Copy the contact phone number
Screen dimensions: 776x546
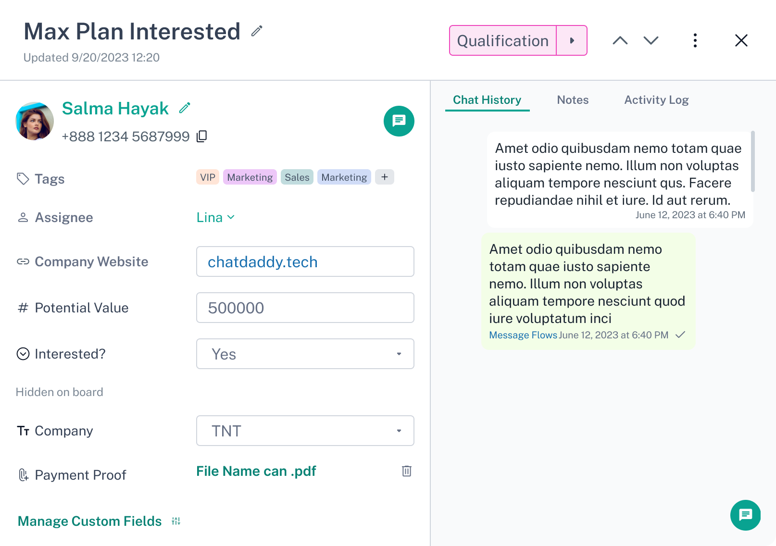pyautogui.click(x=202, y=136)
